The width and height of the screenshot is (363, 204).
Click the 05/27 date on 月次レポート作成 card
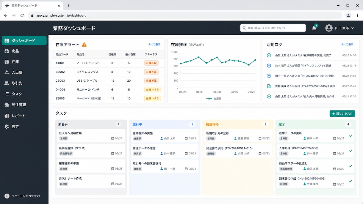118,184
